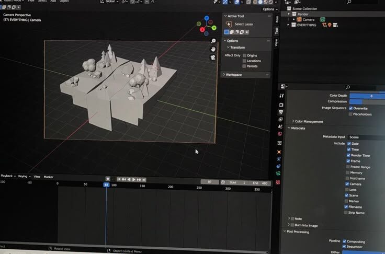
Task: Uncheck the Render Time metadata checkbox
Action: pyautogui.click(x=348, y=155)
